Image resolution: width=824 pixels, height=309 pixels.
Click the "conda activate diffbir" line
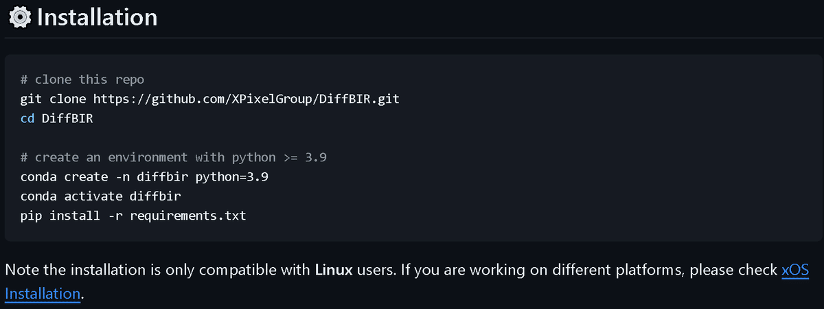101,196
